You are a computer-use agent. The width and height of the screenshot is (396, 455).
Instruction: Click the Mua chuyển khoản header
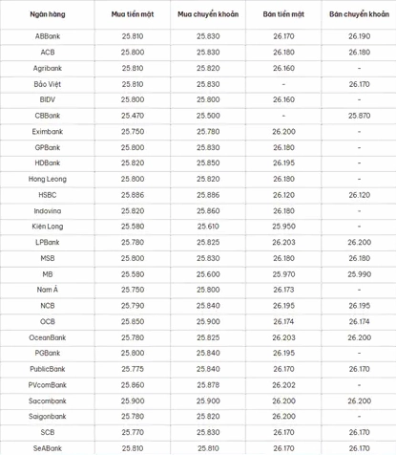[x=208, y=14]
